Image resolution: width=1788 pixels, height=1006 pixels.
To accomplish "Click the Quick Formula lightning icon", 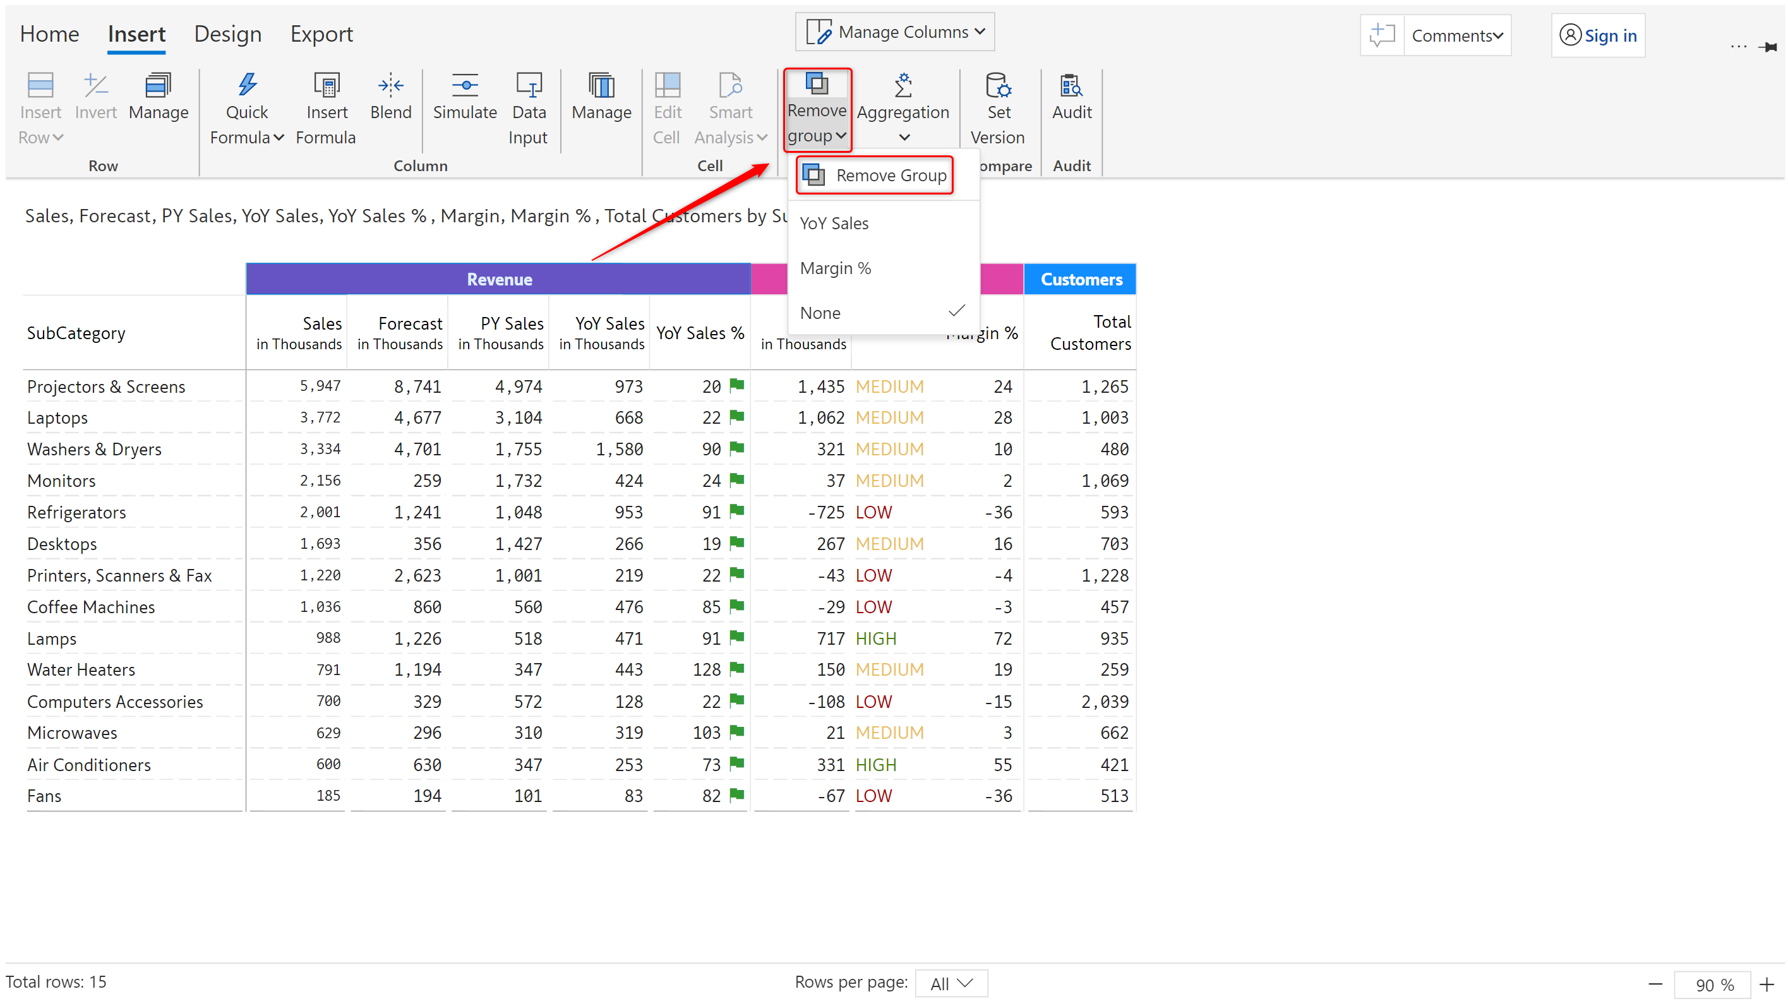I will point(247,86).
